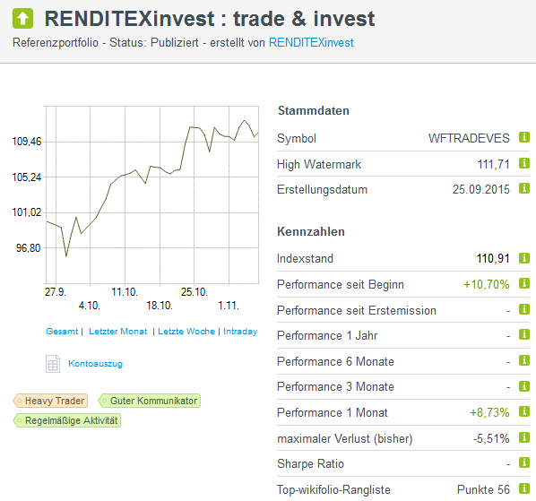Click Sharpe Ratio info icon
Image resolution: width=536 pixels, height=501 pixels.
[524, 462]
